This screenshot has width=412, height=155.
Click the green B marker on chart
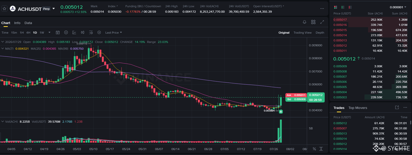point(281,112)
